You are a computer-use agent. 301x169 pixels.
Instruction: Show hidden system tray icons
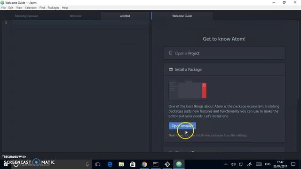[x=226, y=164]
